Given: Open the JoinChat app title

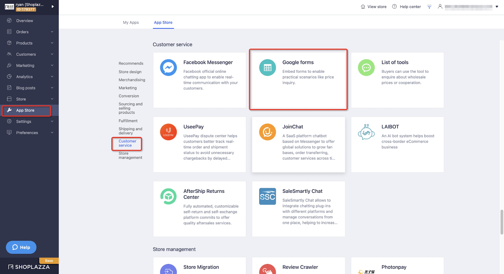Looking at the screenshot, I should [x=293, y=127].
